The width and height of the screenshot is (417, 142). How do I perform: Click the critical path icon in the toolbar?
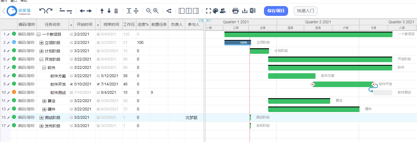click(x=169, y=11)
